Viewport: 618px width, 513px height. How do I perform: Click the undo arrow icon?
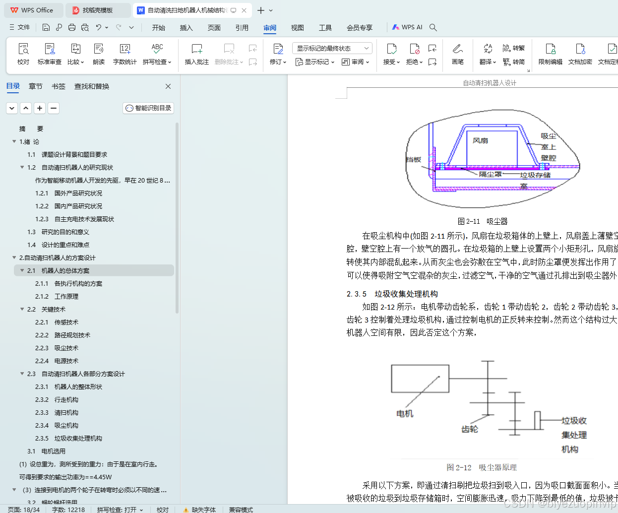point(99,27)
